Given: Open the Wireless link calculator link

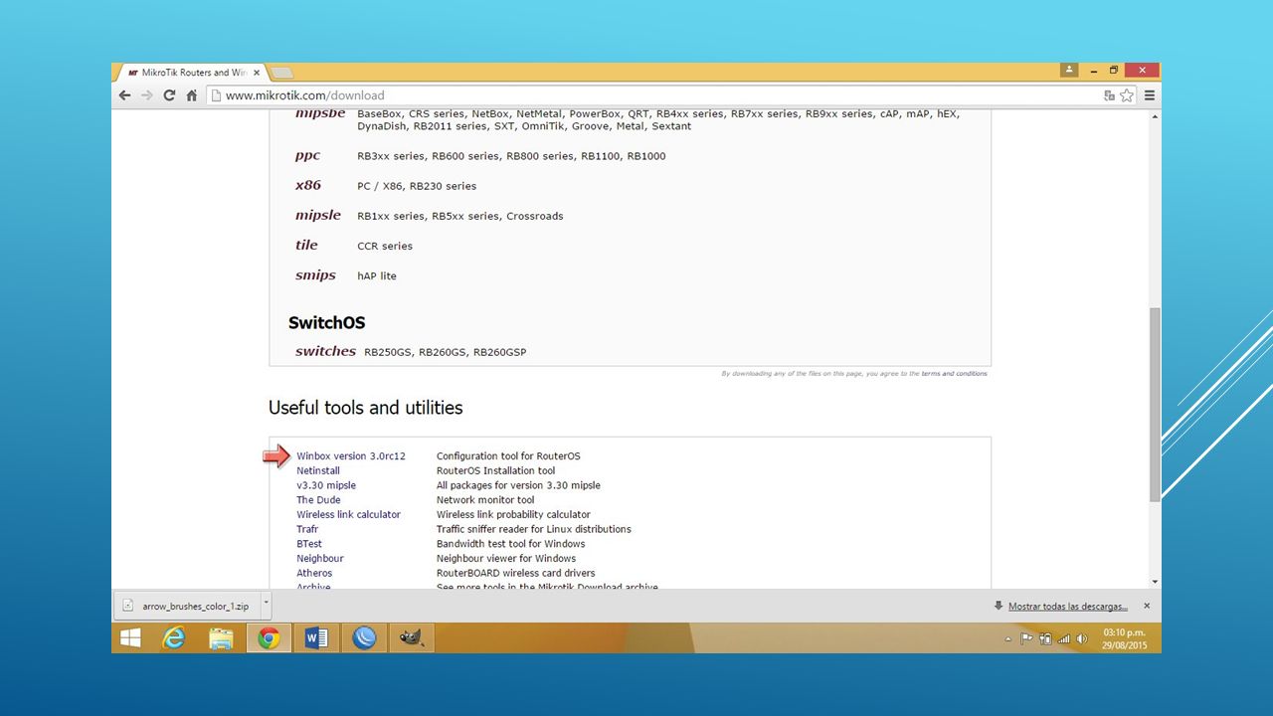Looking at the screenshot, I should tap(348, 515).
